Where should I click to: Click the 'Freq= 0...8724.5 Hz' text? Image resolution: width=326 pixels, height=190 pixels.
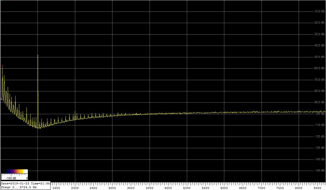point(19,187)
